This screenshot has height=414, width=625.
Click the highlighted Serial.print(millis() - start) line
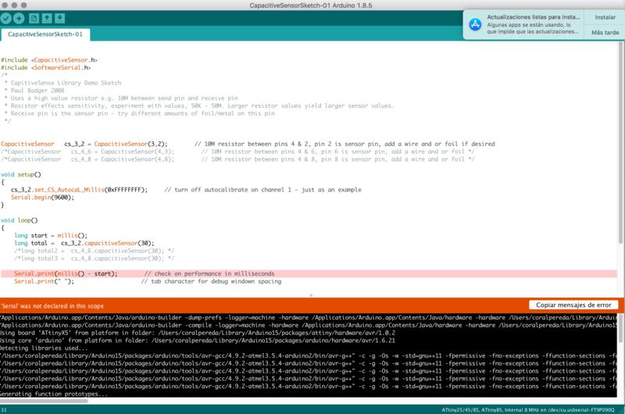[309, 273]
